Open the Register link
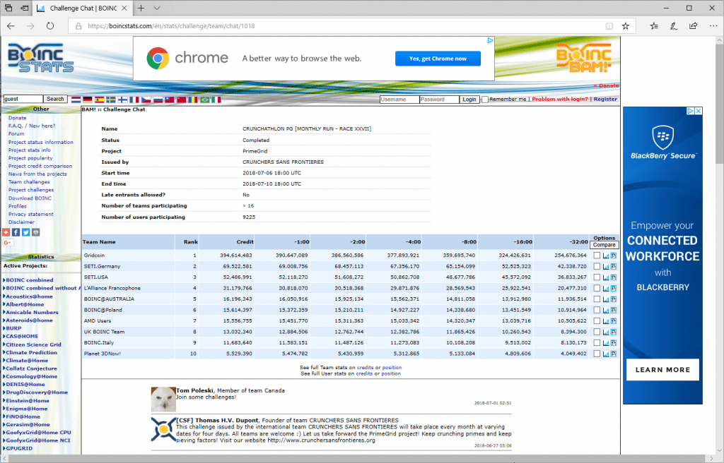724x463 pixels. pyautogui.click(x=605, y=99)
